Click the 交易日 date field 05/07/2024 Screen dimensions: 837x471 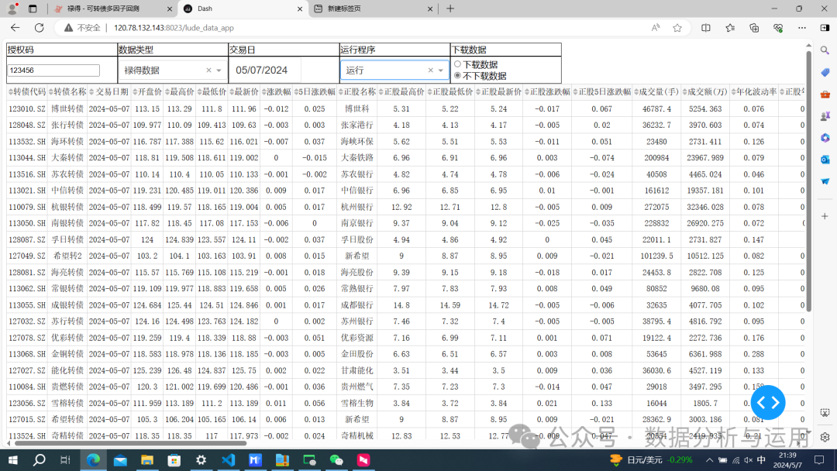pyautogui.click(x=265, y=70)
